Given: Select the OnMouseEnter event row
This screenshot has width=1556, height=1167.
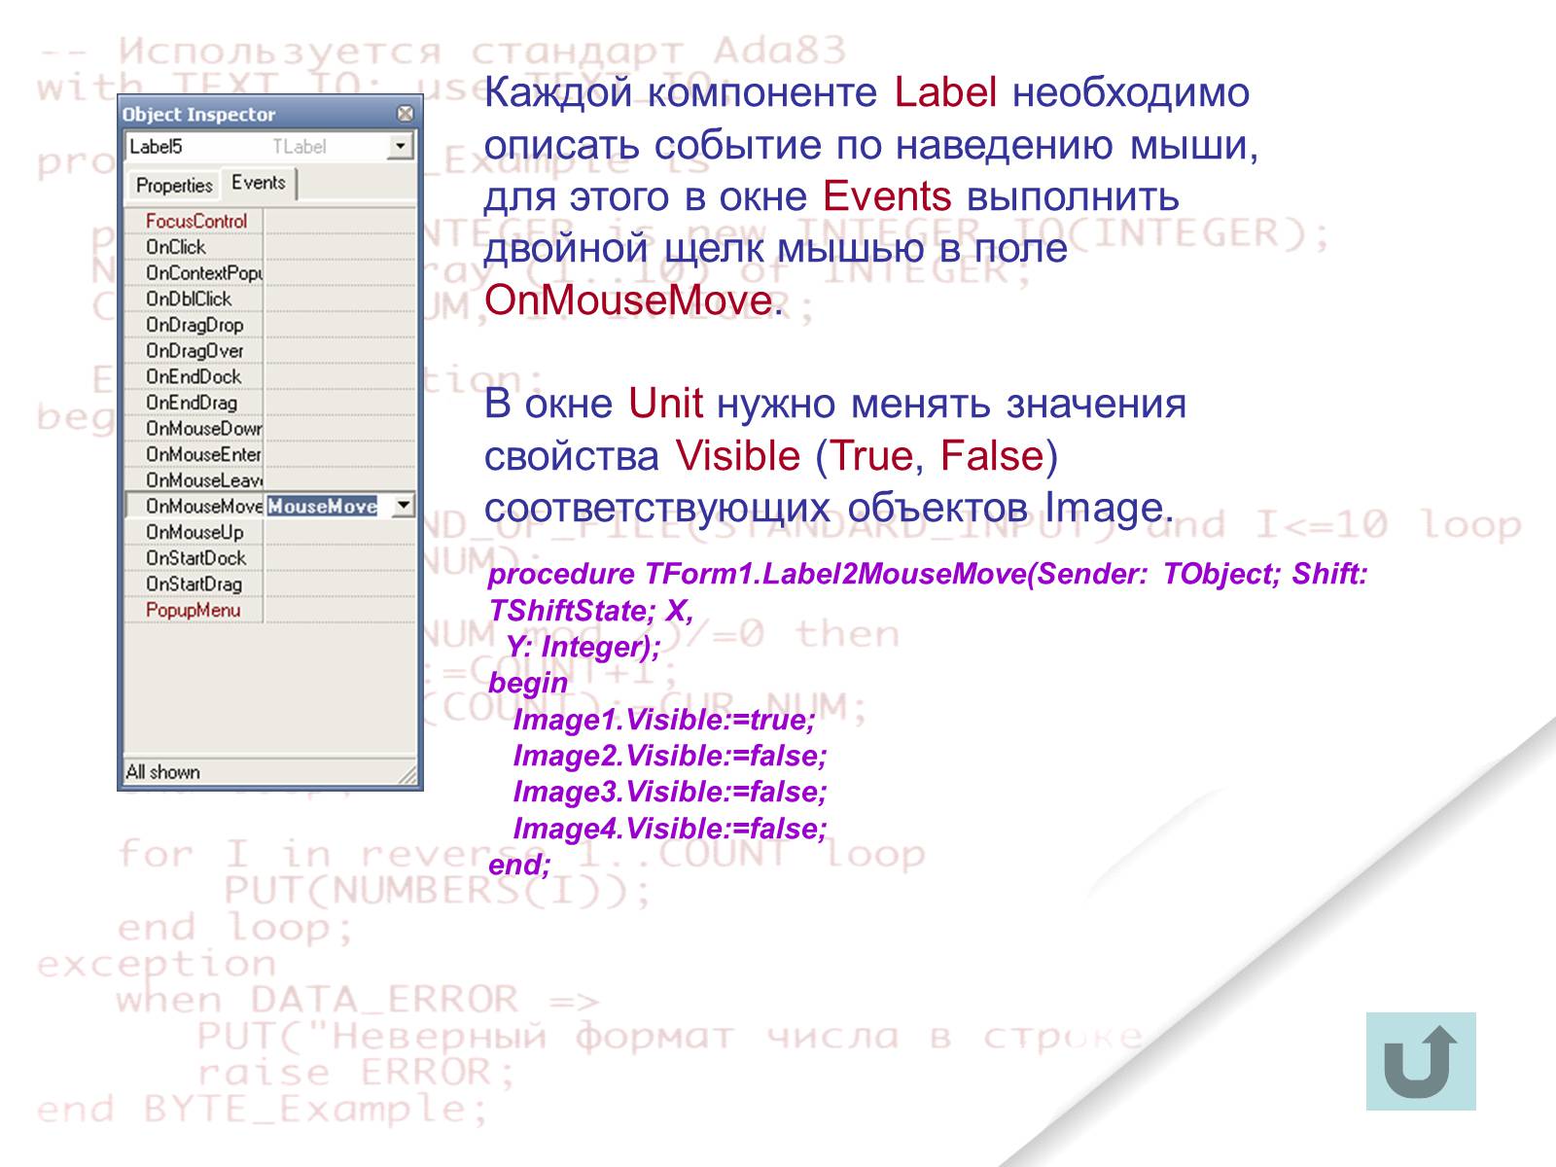Looking at the screenshot, I should click(269, 454).
